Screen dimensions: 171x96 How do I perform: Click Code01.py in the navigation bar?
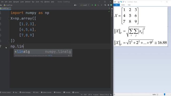8,5
